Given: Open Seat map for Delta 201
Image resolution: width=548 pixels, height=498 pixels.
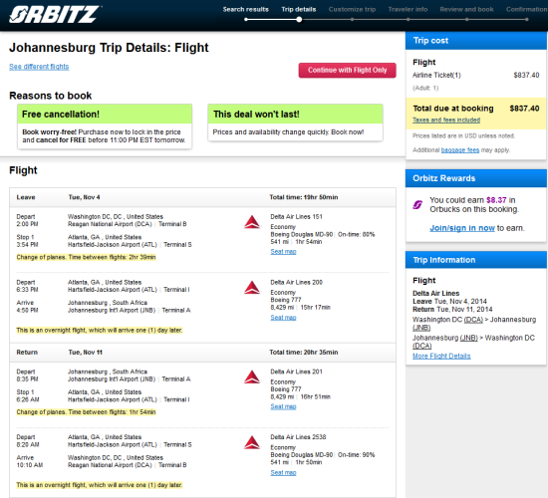Looking at the screenshot, I should tap(283, 406).
